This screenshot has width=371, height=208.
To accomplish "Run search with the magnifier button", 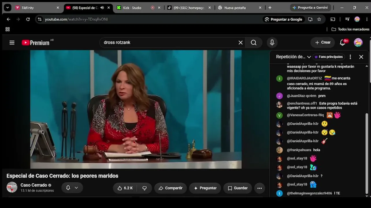I will point(254,42).
